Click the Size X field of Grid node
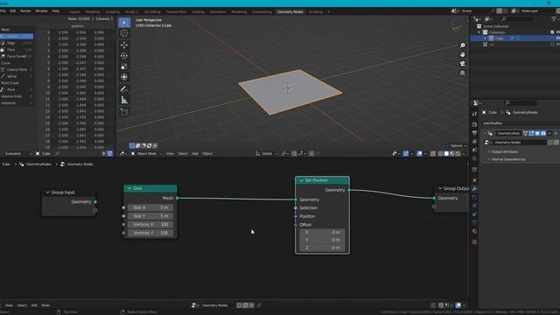This screenshot has width=560, height=315. click(x=150, y=207)
